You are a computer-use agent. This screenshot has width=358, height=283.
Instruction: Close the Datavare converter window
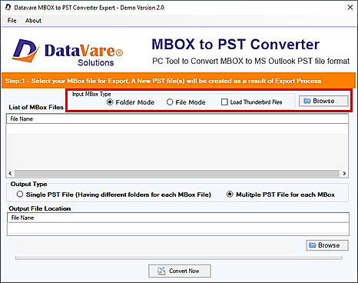(x=350, y=8)
